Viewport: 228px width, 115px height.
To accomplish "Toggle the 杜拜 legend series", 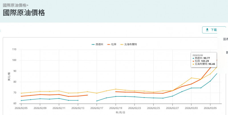I will click(114, 44).
